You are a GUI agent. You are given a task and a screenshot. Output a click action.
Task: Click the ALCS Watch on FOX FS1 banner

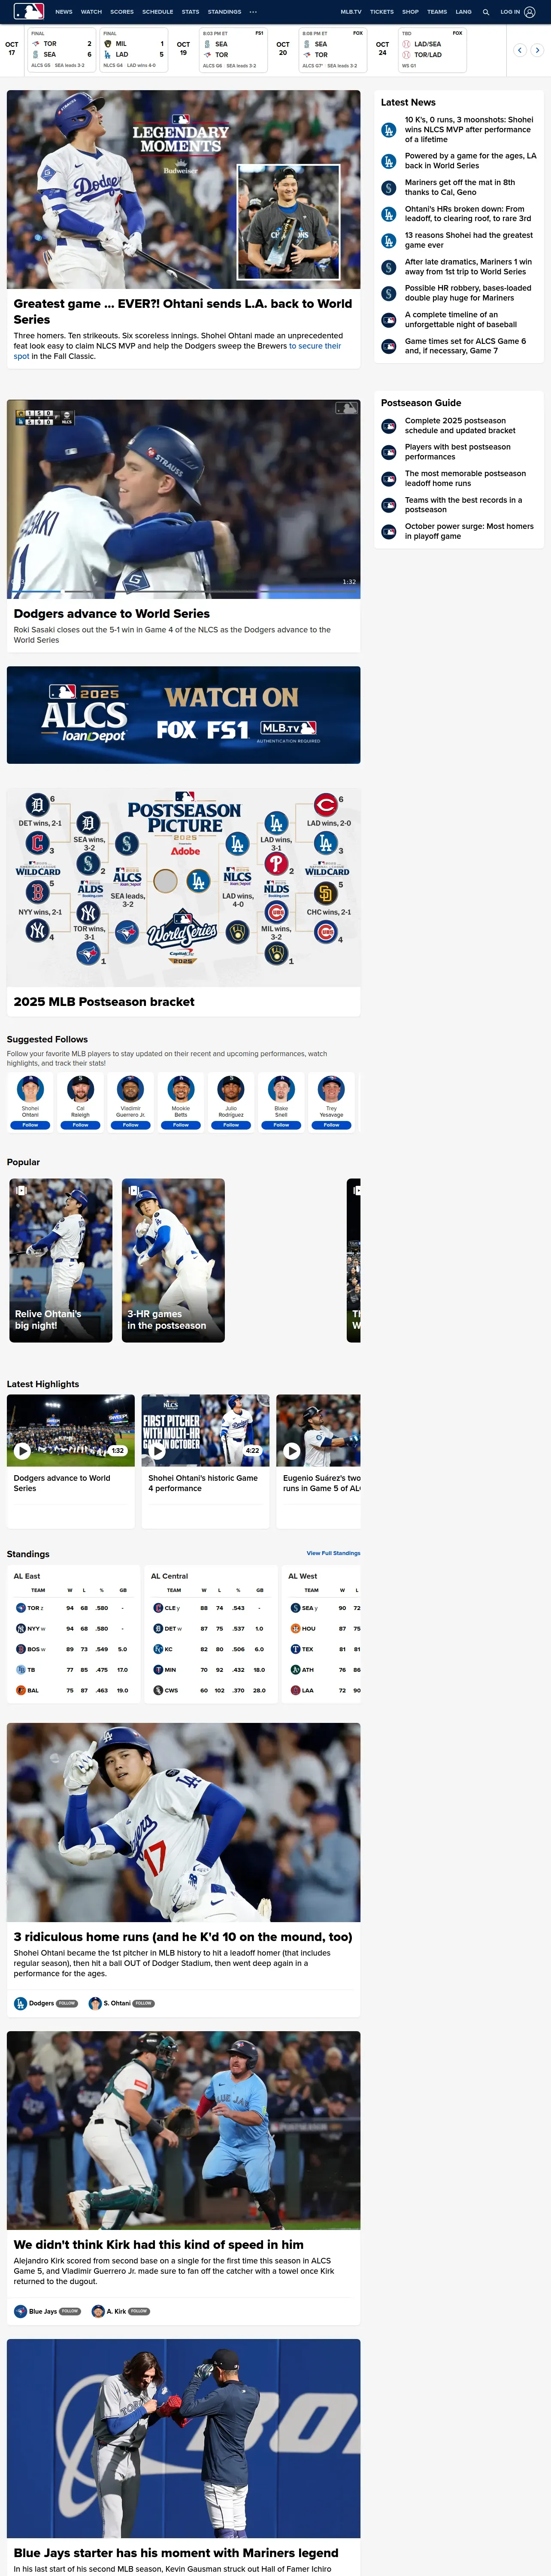click(183, 715)
